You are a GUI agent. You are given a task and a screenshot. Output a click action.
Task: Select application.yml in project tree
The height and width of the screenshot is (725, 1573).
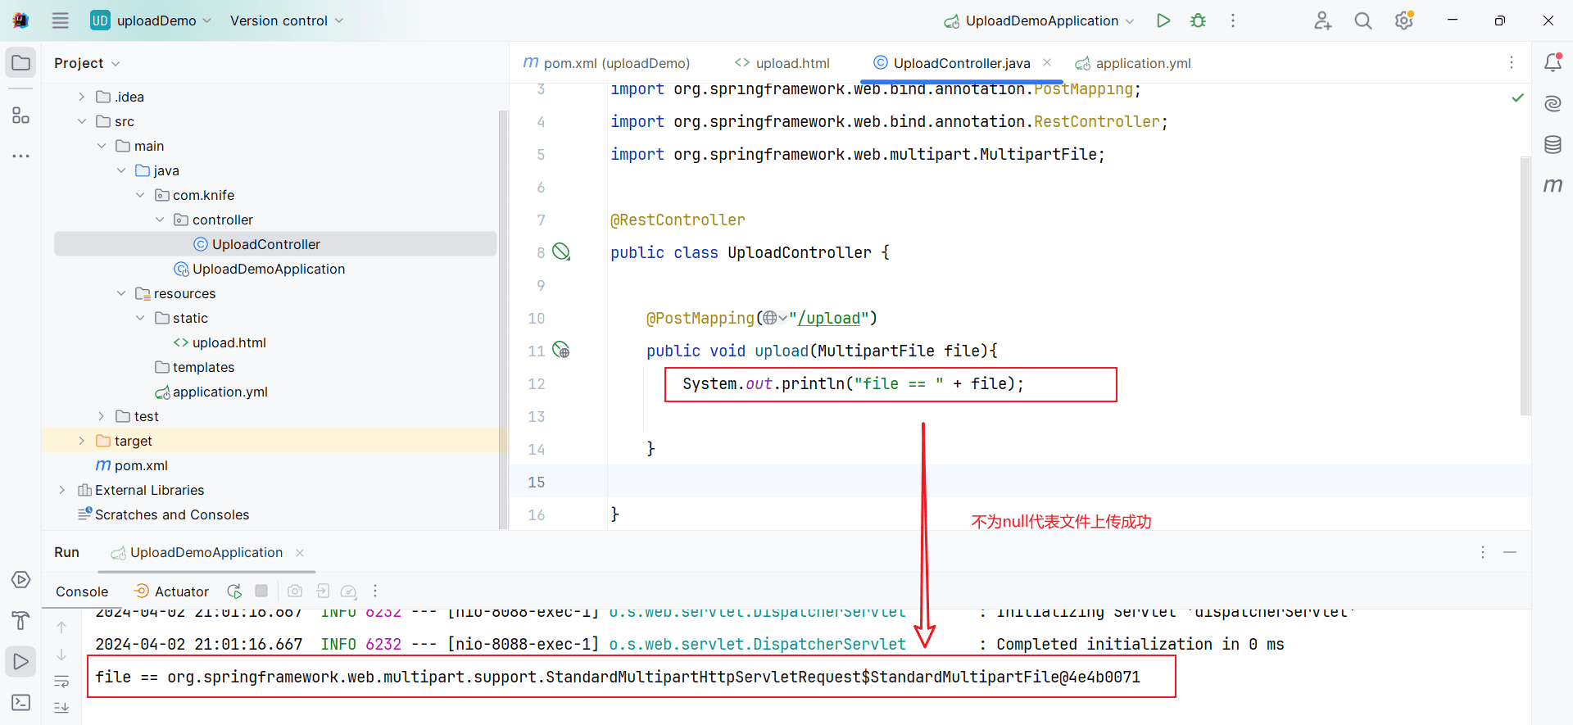click(220, 392)
